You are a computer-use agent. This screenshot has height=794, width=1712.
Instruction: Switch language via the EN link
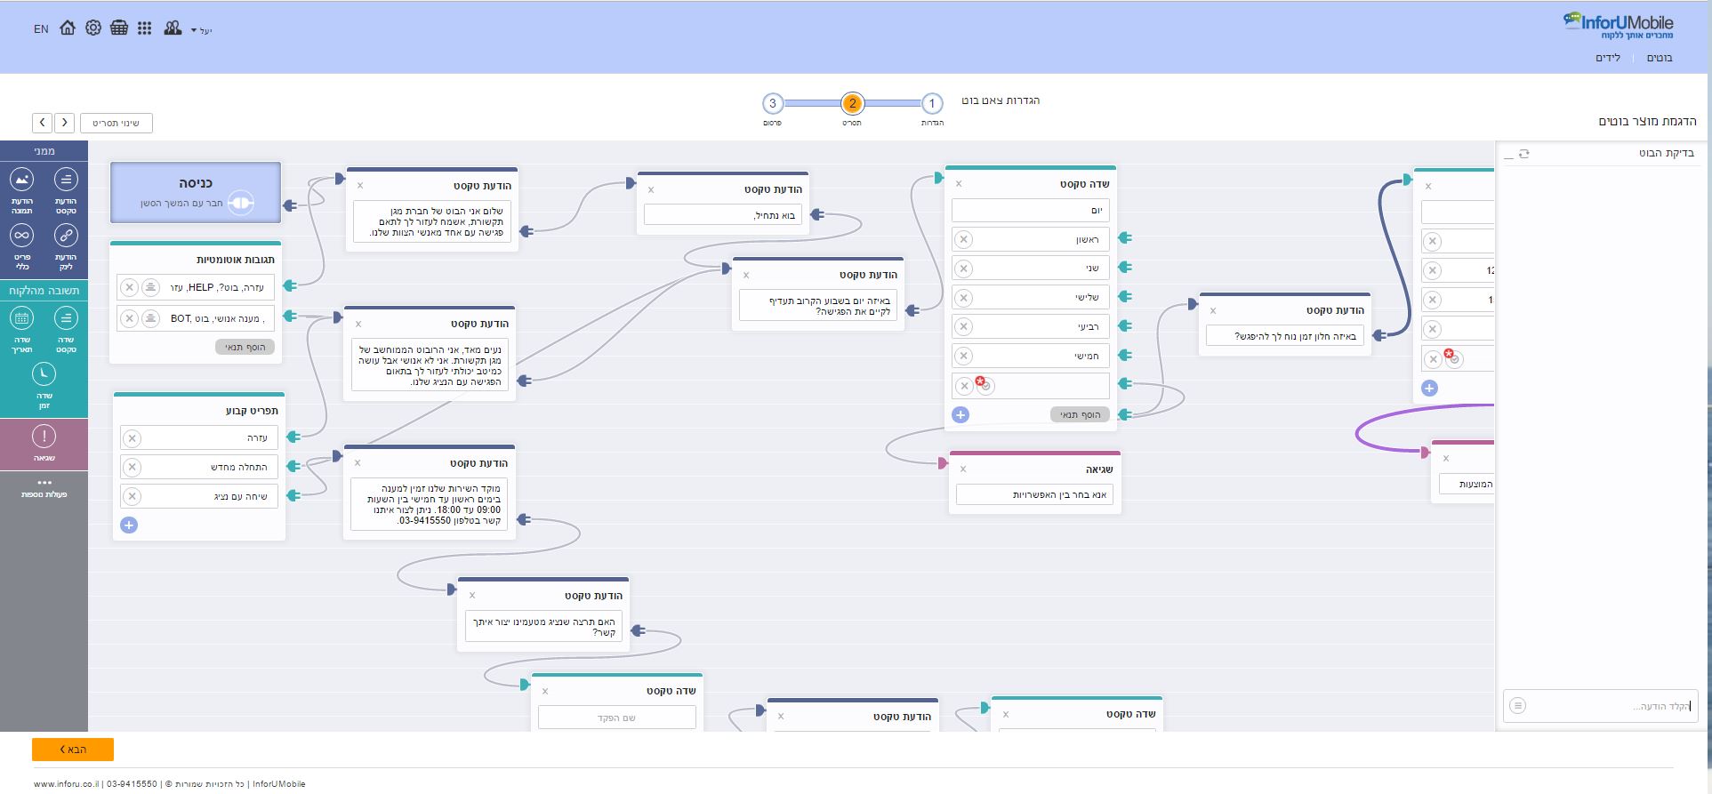coord(41,29)
